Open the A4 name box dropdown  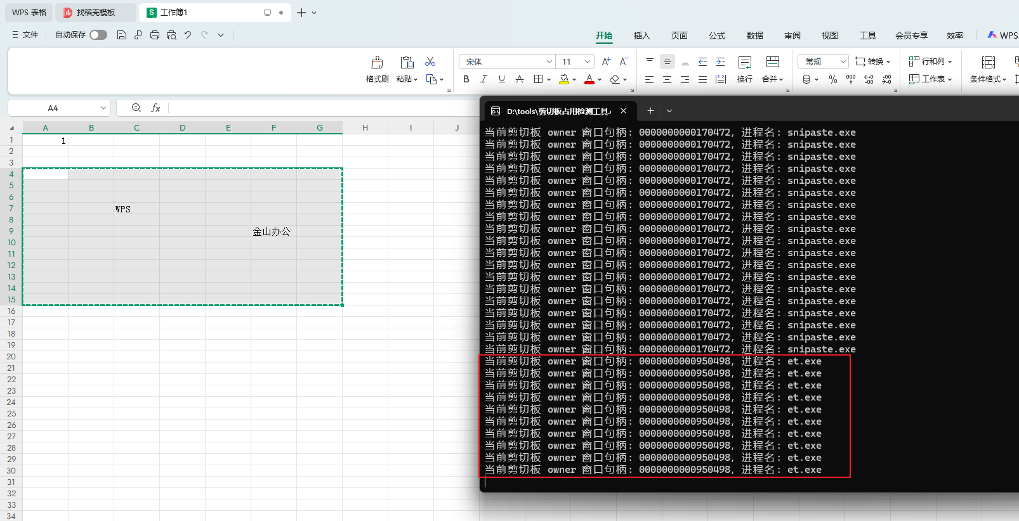pos(103,108)
